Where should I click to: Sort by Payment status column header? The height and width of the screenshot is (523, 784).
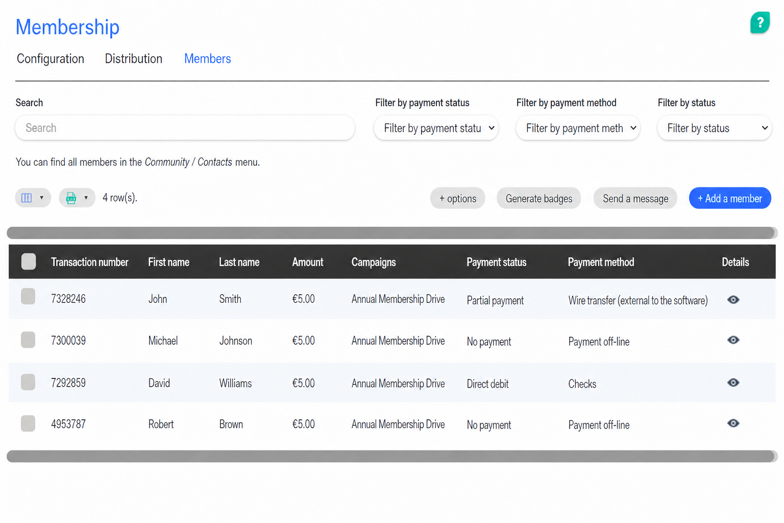click(497, 262)
